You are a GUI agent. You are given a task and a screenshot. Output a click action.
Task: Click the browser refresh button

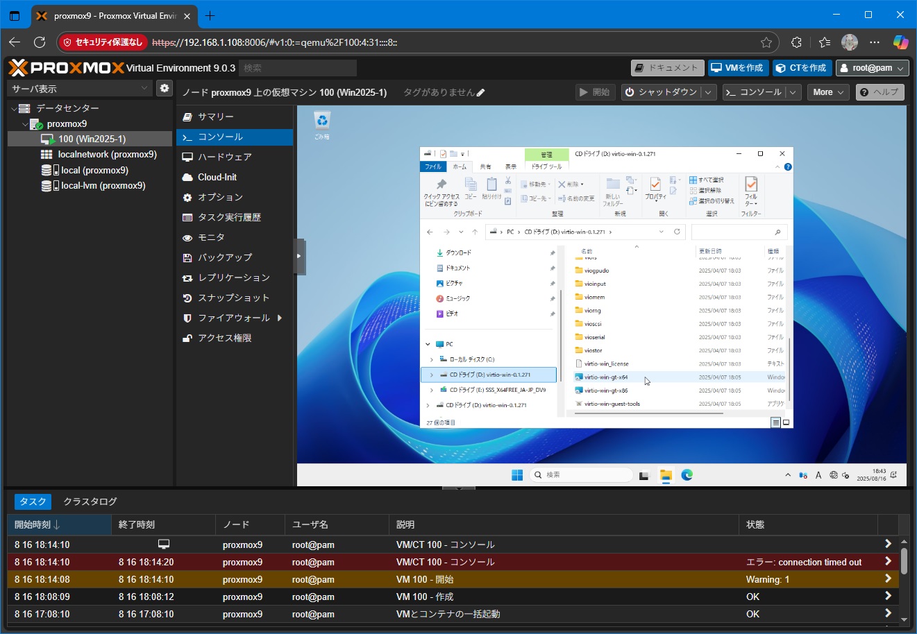coord(40,42)
